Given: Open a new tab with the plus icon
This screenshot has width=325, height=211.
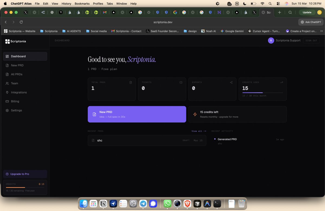Looking at the screenshot, I should [x=279, y=12].
